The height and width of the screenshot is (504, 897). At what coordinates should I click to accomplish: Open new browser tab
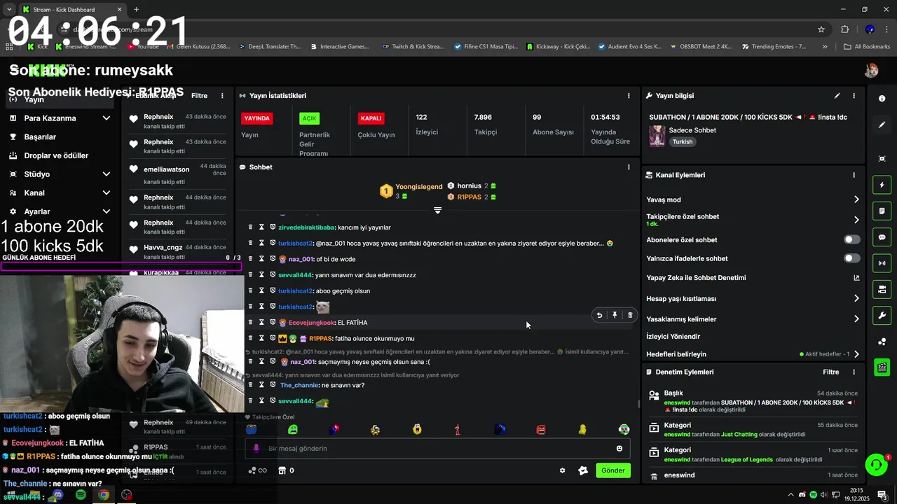(x=136, y=10)
